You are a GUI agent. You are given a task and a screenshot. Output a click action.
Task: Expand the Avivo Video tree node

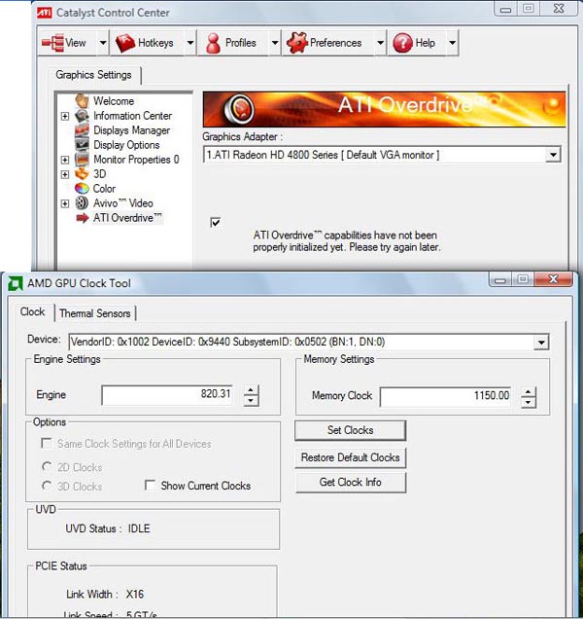pyautogui.click(x=65, y=203)
